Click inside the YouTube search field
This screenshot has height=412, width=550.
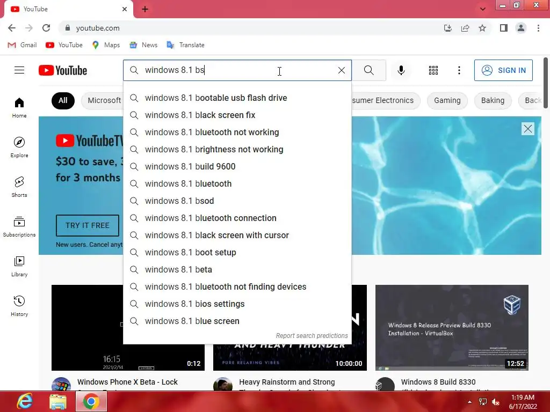[x=238, y=70]
